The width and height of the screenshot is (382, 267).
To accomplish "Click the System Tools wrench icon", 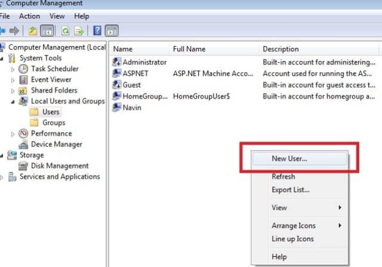I will point(12,58).
